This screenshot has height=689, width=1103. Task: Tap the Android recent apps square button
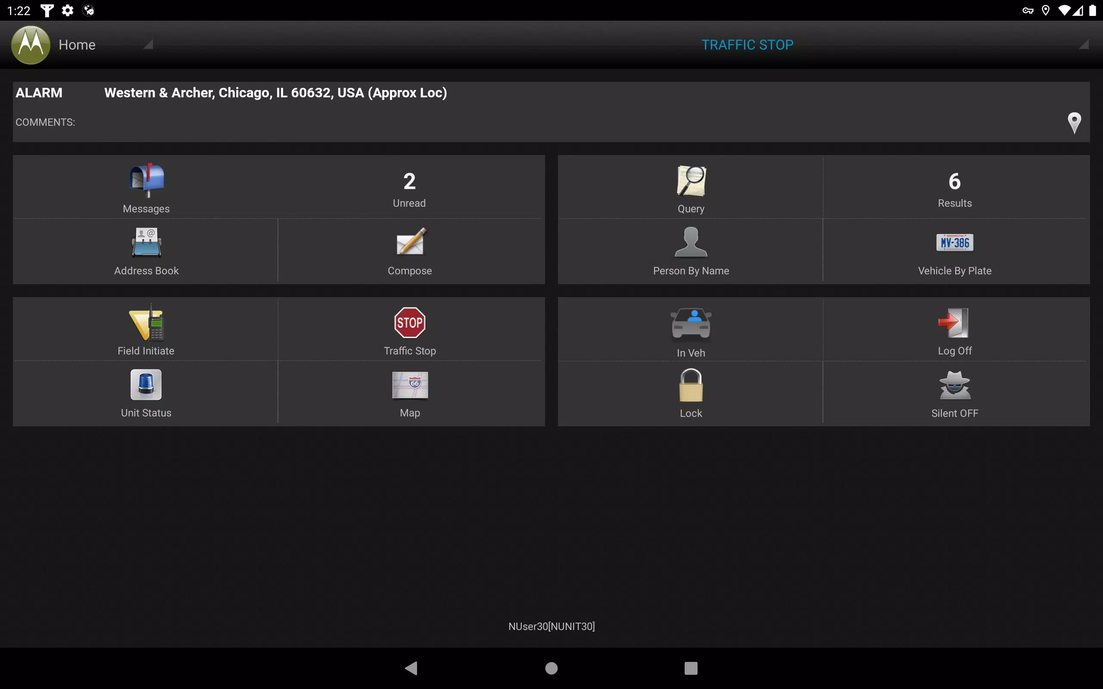tap(691, 668)
